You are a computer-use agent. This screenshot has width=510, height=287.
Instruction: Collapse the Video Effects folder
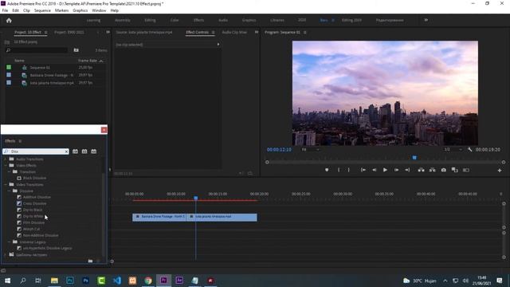(6, 165)
